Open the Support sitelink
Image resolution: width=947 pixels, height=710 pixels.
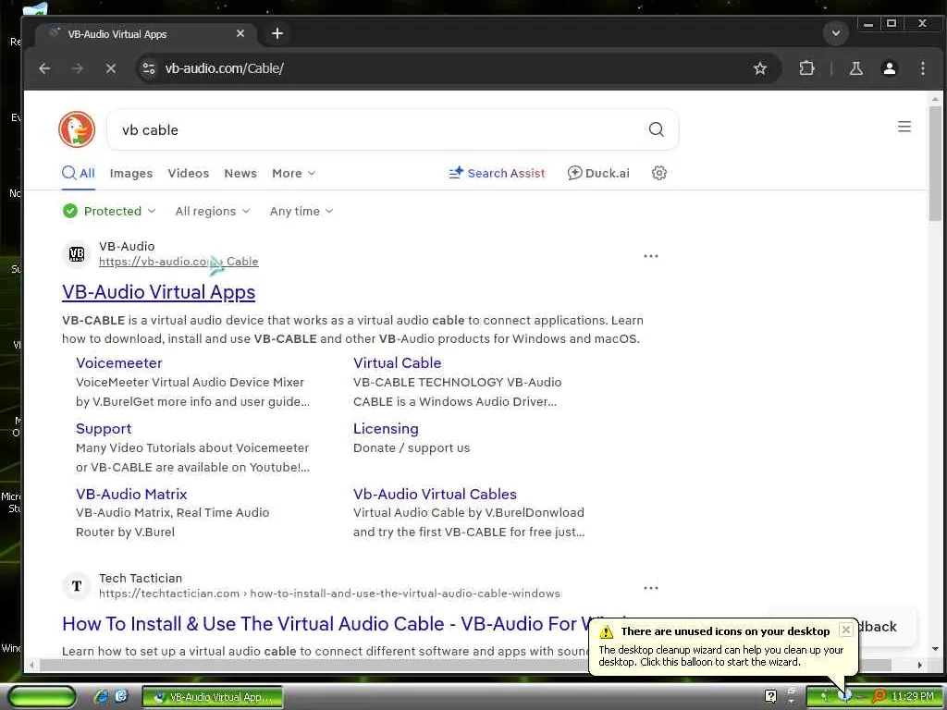click(104, 429)
